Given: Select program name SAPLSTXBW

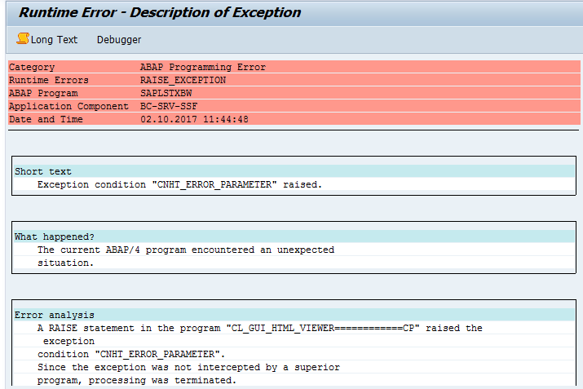Looking at the screenshot, I should pyautogui.click(x=166, y=93).
